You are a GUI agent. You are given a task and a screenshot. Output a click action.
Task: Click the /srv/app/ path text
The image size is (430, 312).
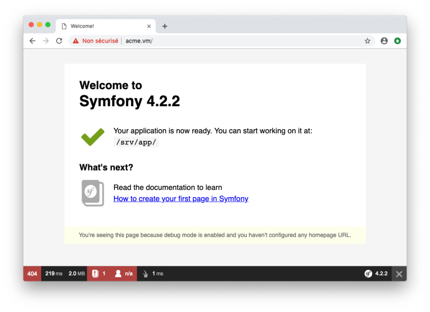[x=136, y=142]
